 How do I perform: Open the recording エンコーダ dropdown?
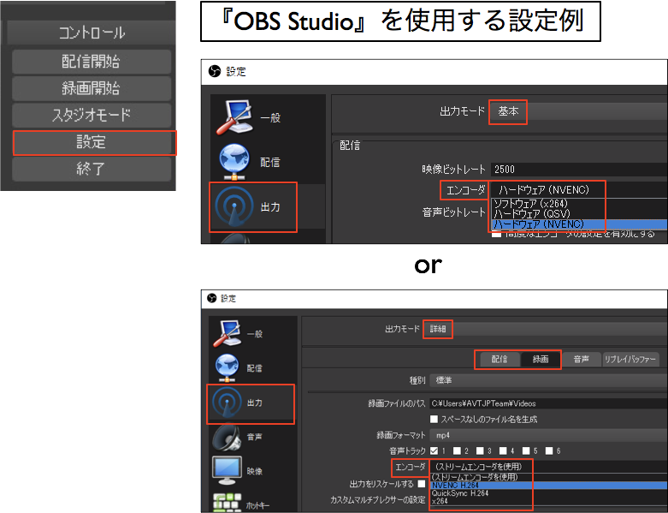click(x=549, y=467)
